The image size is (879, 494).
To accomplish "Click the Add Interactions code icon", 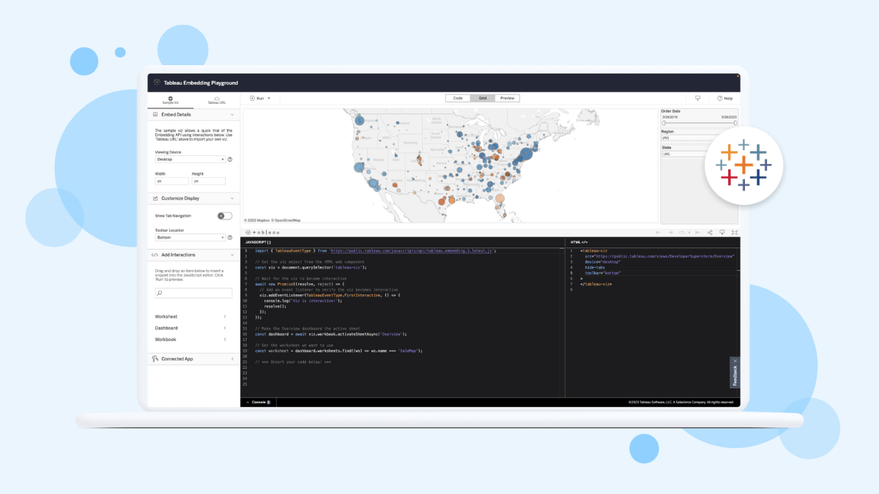I will click(x=155, y=255).
